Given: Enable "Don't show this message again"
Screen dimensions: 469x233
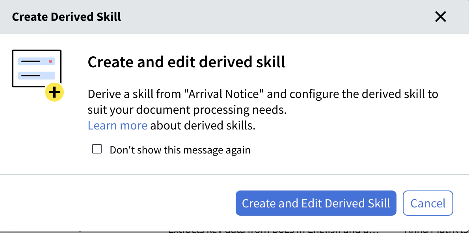Looking at the screenshot, I should (x=97, y=148).
